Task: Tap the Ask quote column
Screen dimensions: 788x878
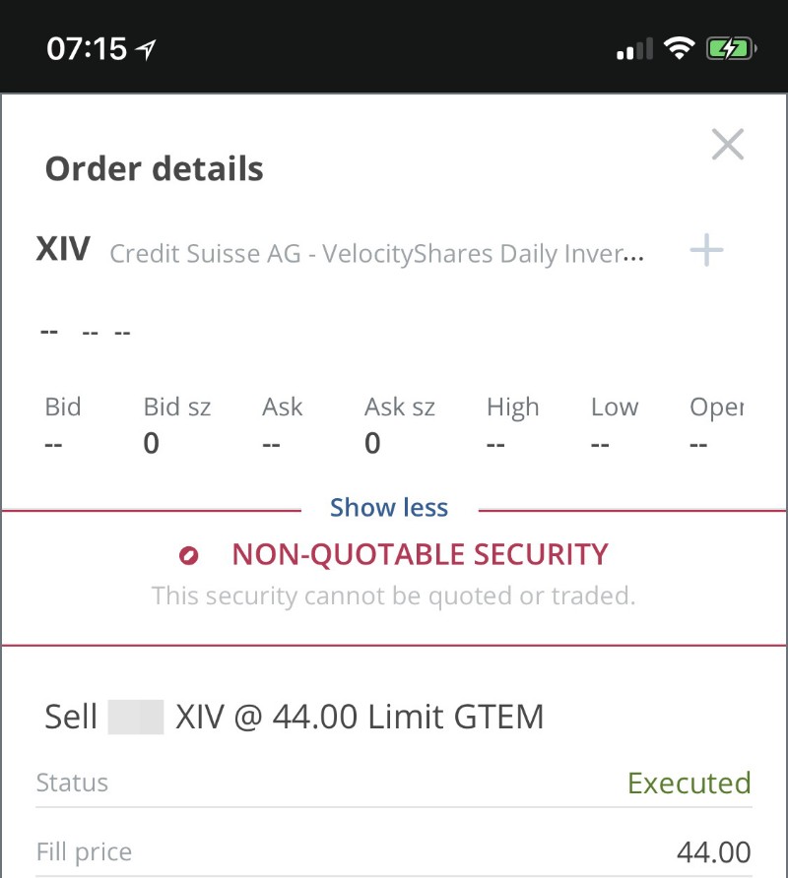Action: point(282,424)
